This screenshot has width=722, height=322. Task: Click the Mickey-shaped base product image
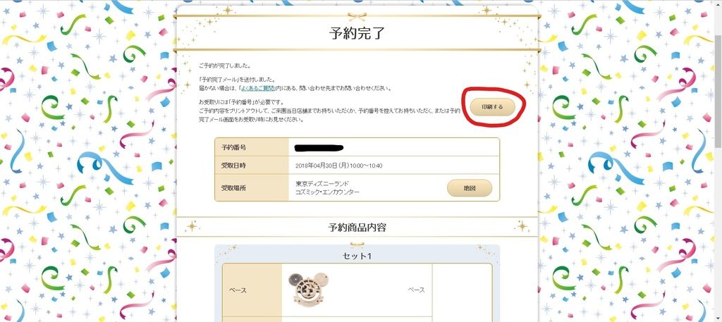coord(310,290)
